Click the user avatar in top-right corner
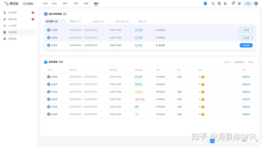The width and height of the screenshot is (262, 147). click(x=256, y=4)
